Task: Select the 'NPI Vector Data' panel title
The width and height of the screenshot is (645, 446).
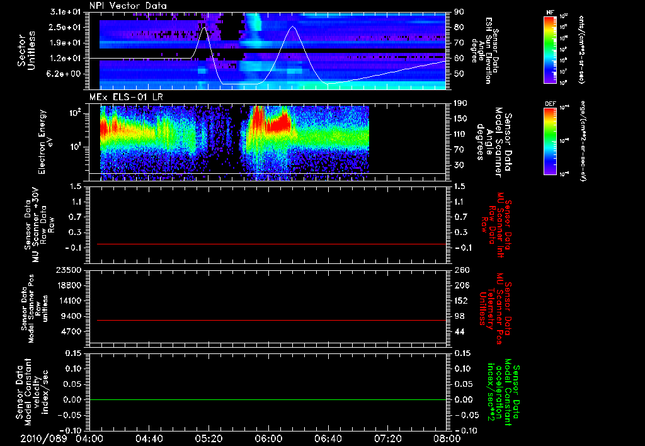Action: (x=128, y=6)
